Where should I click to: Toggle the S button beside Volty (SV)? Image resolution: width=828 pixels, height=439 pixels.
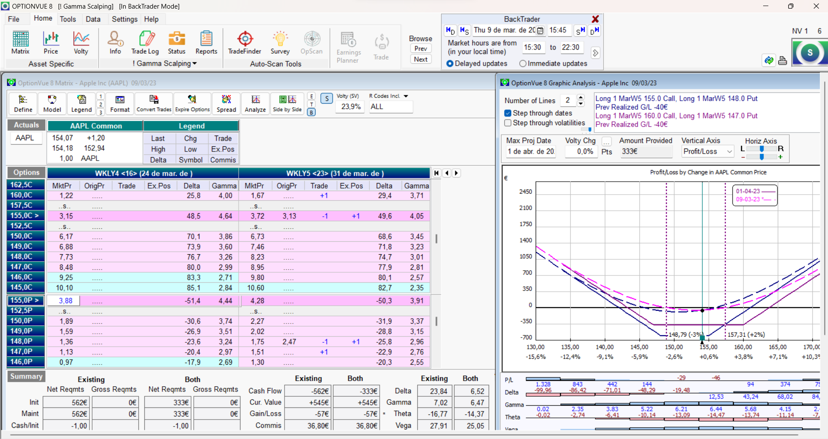coord(327,98)
